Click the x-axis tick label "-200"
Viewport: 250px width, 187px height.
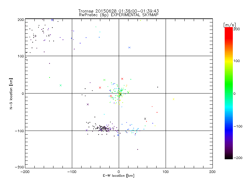pos(25,172)
